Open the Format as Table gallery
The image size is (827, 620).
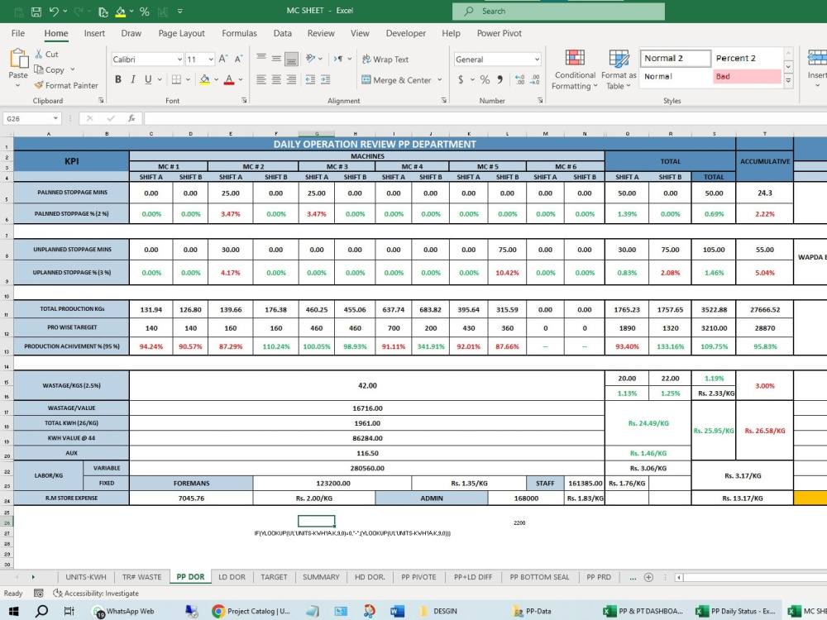619,69
